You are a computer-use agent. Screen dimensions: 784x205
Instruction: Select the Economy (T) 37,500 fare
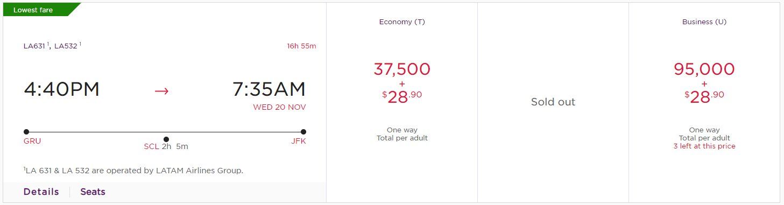point(402,103)
